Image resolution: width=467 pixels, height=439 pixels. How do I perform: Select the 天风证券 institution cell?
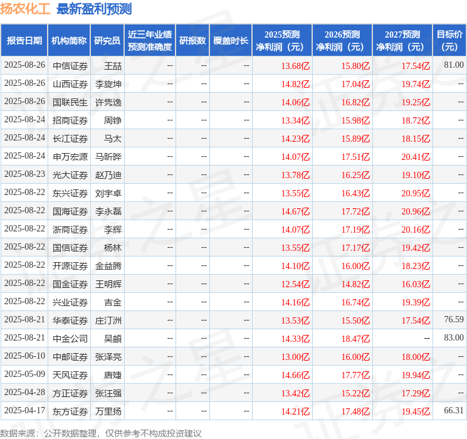point(70,375)
